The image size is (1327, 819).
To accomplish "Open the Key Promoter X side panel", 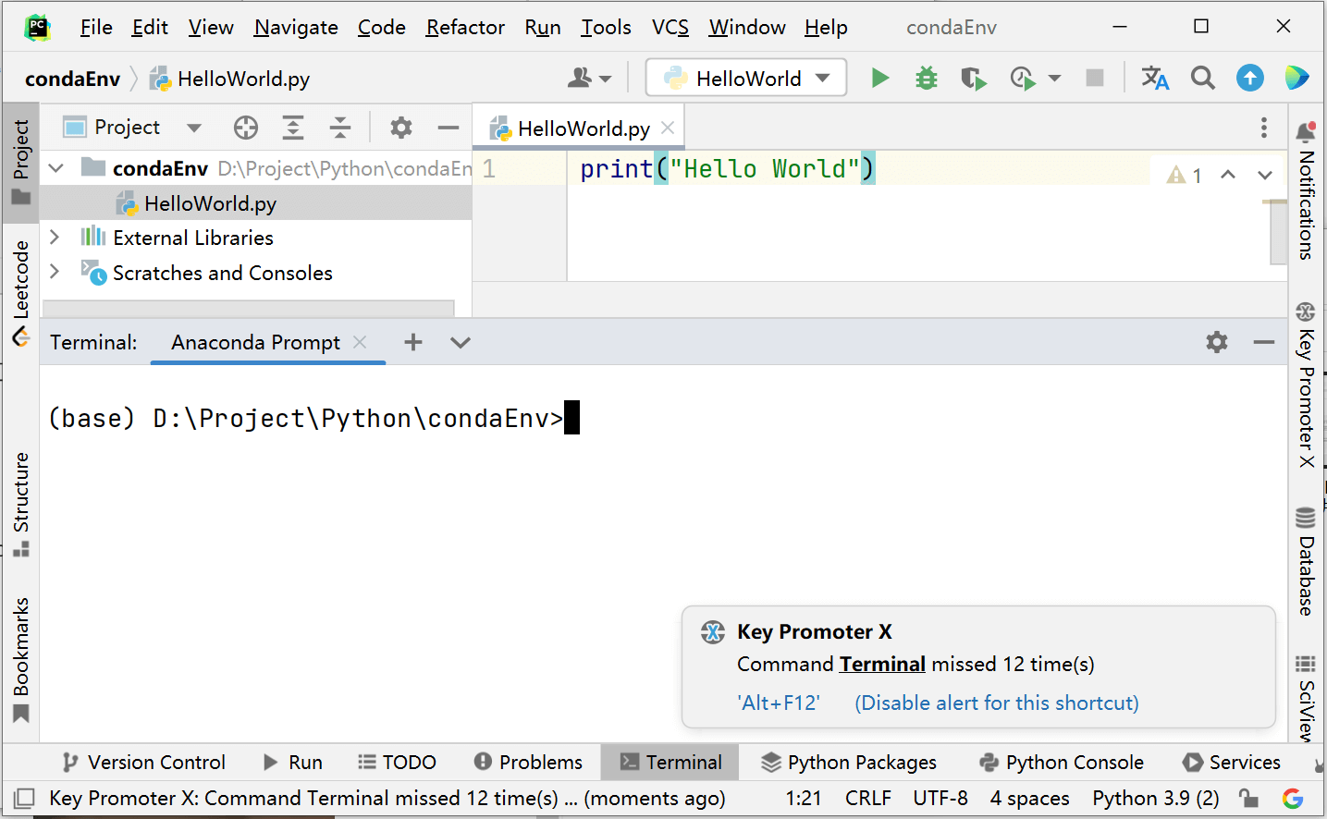I will [x=1306, y=385].
